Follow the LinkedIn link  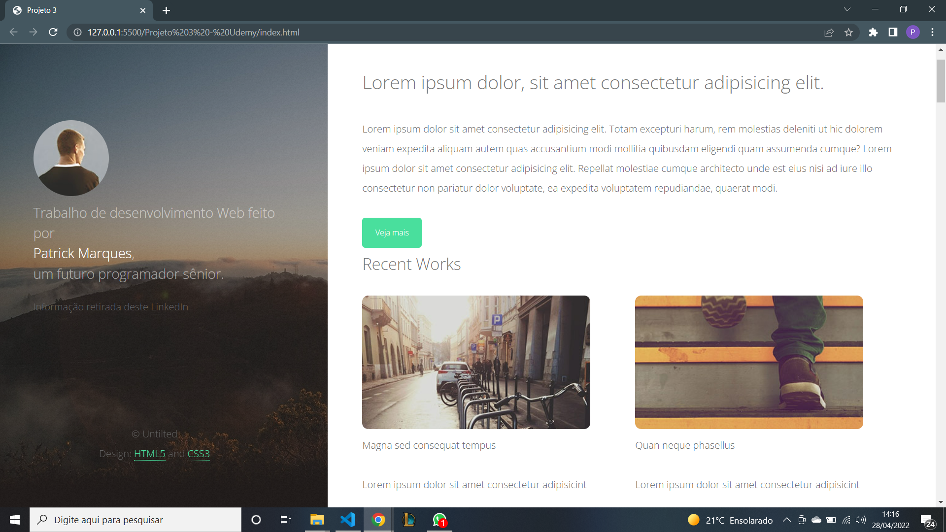[169, 307]
